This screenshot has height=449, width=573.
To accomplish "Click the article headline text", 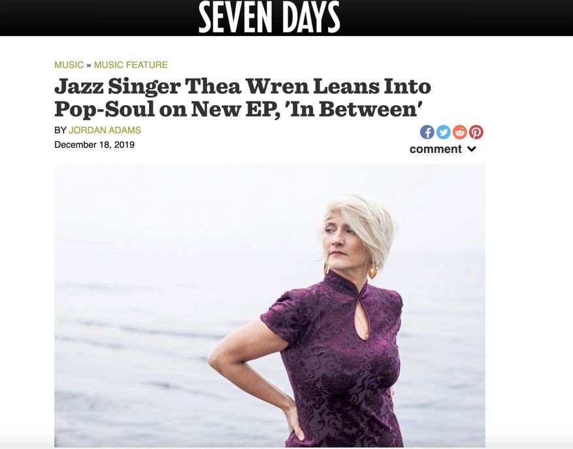I will tap(242, 97).
